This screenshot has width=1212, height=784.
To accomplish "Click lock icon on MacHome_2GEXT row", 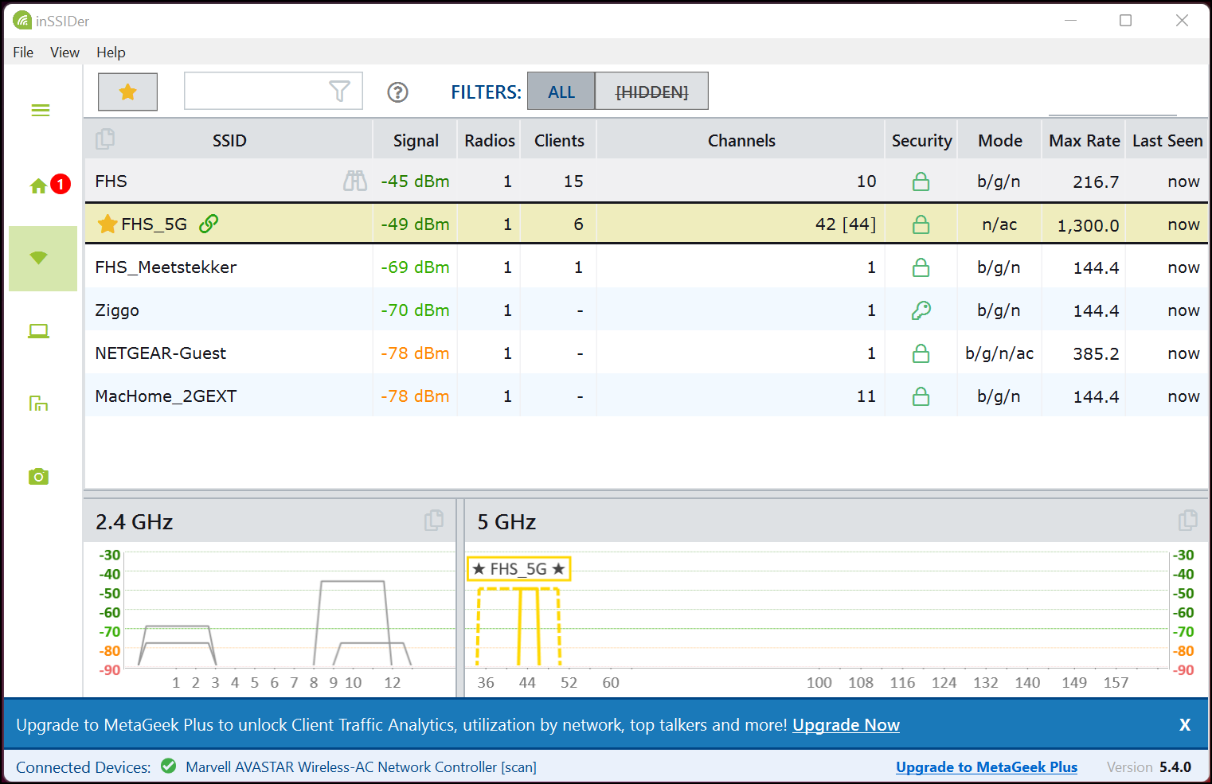I will coord(921,396).
